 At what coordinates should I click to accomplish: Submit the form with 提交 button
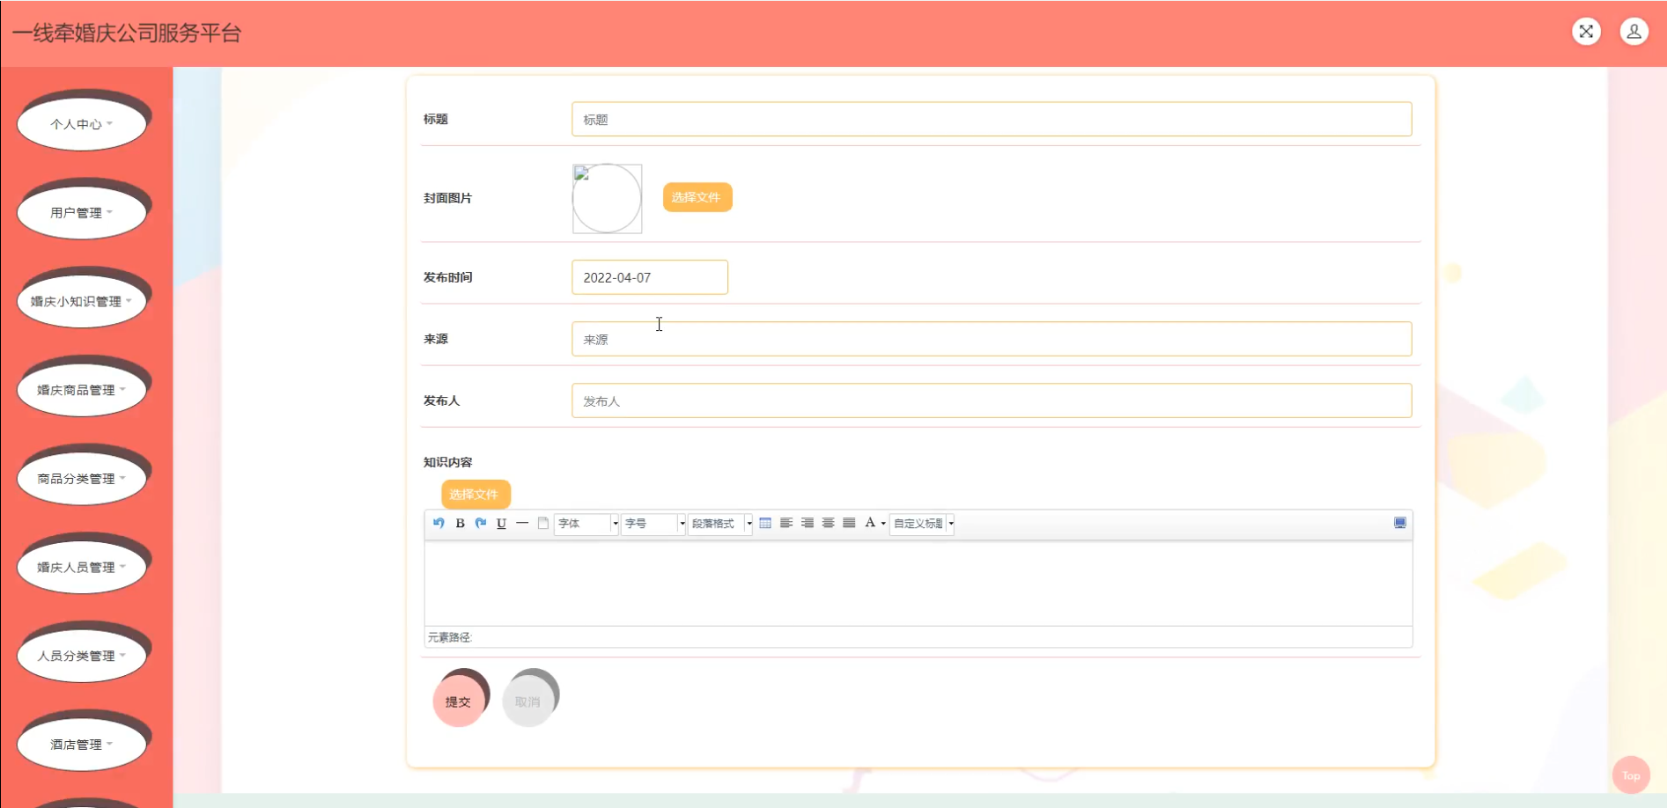[x=458, y=701]
